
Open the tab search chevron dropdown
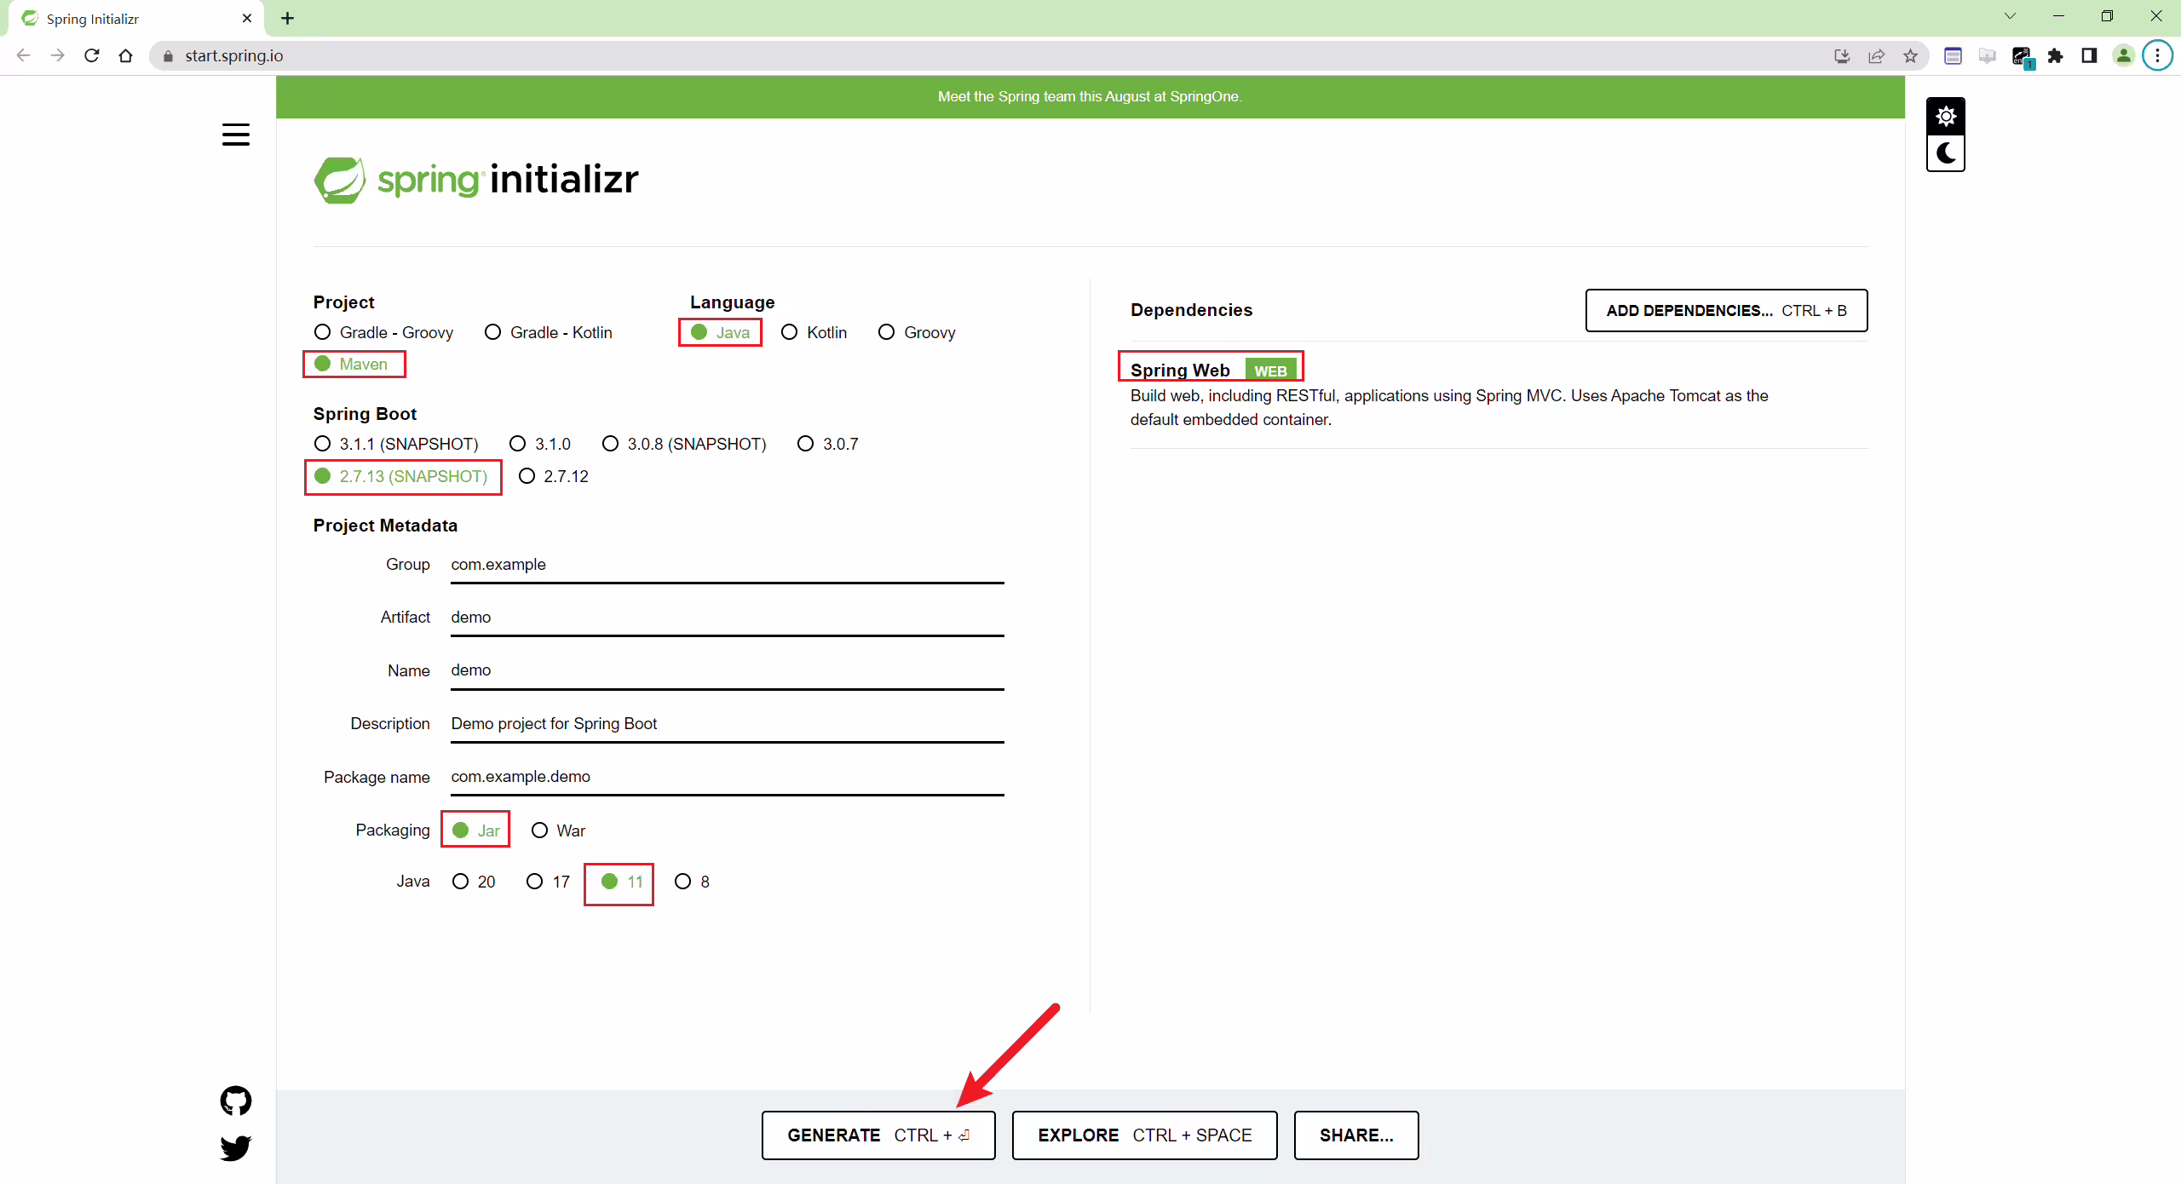coord(2011,16)
